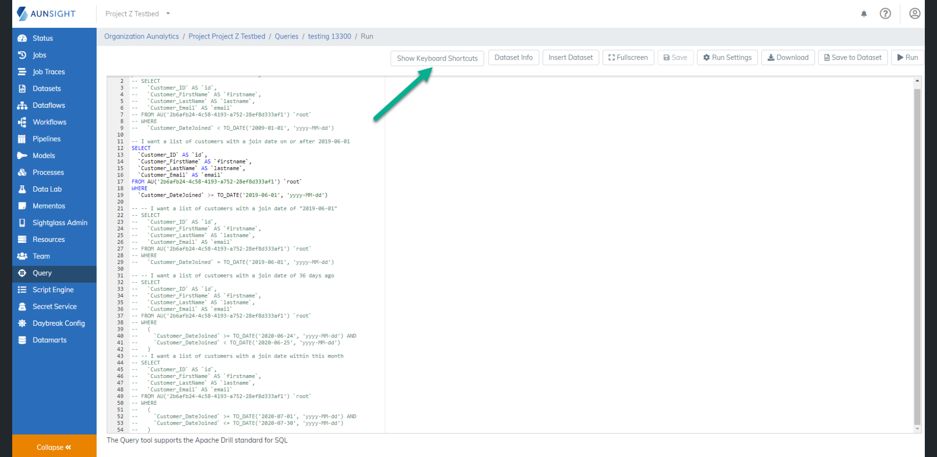
Task: Open the user account profile icon
Action: point(915,14)
